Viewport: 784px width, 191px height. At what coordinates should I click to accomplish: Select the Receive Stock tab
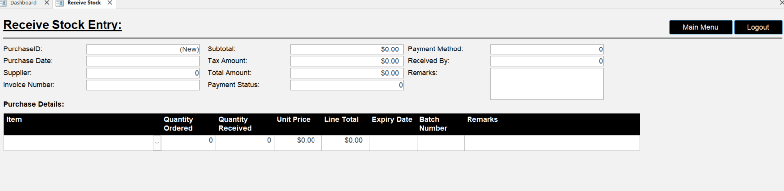click(84, 3)
